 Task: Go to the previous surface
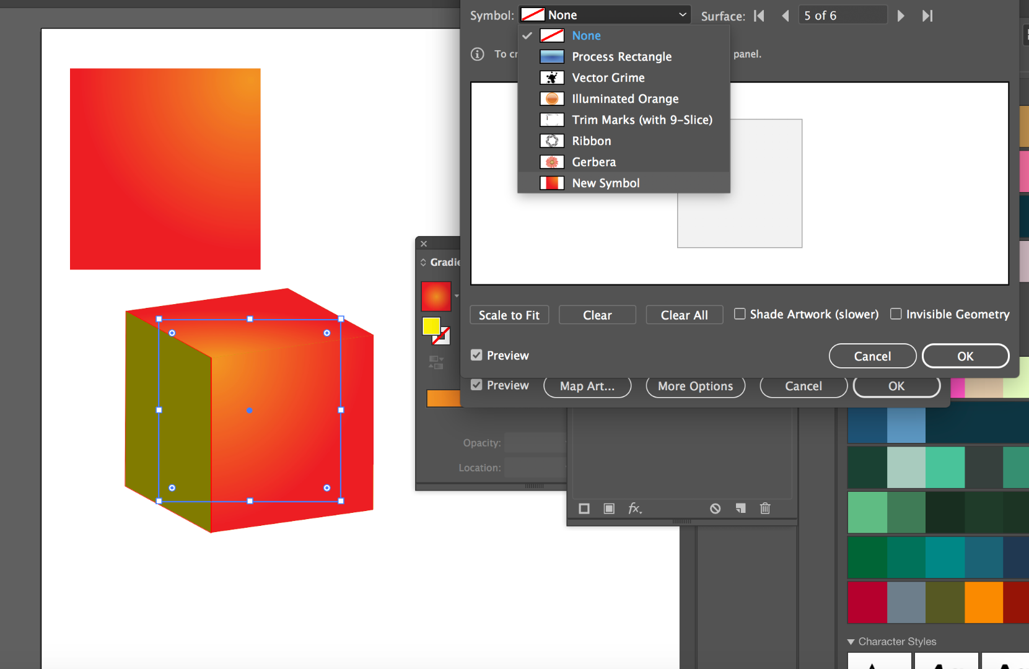coord(786,15)
